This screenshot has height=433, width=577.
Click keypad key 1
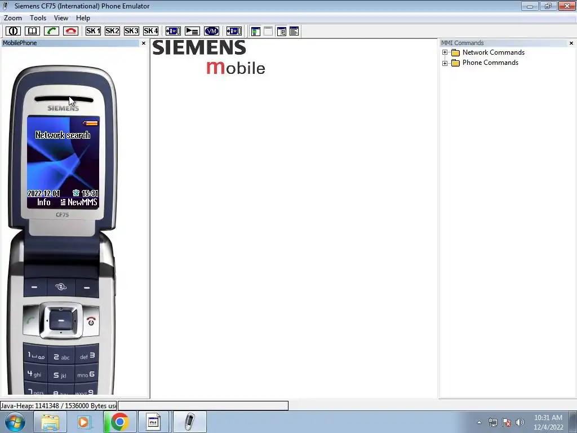click(x=35, y=355)
